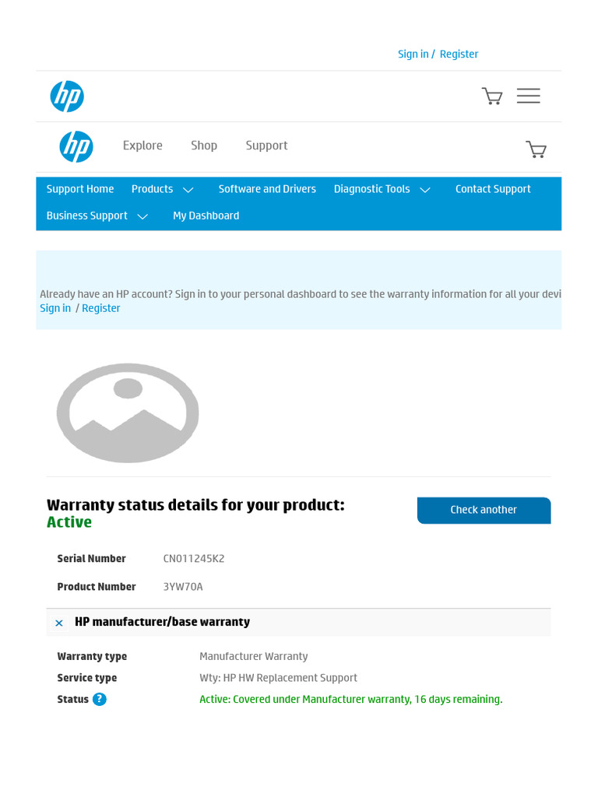Screen dimensions: 598x797
Task: Open the Shop menu
Action: (204, 146)
